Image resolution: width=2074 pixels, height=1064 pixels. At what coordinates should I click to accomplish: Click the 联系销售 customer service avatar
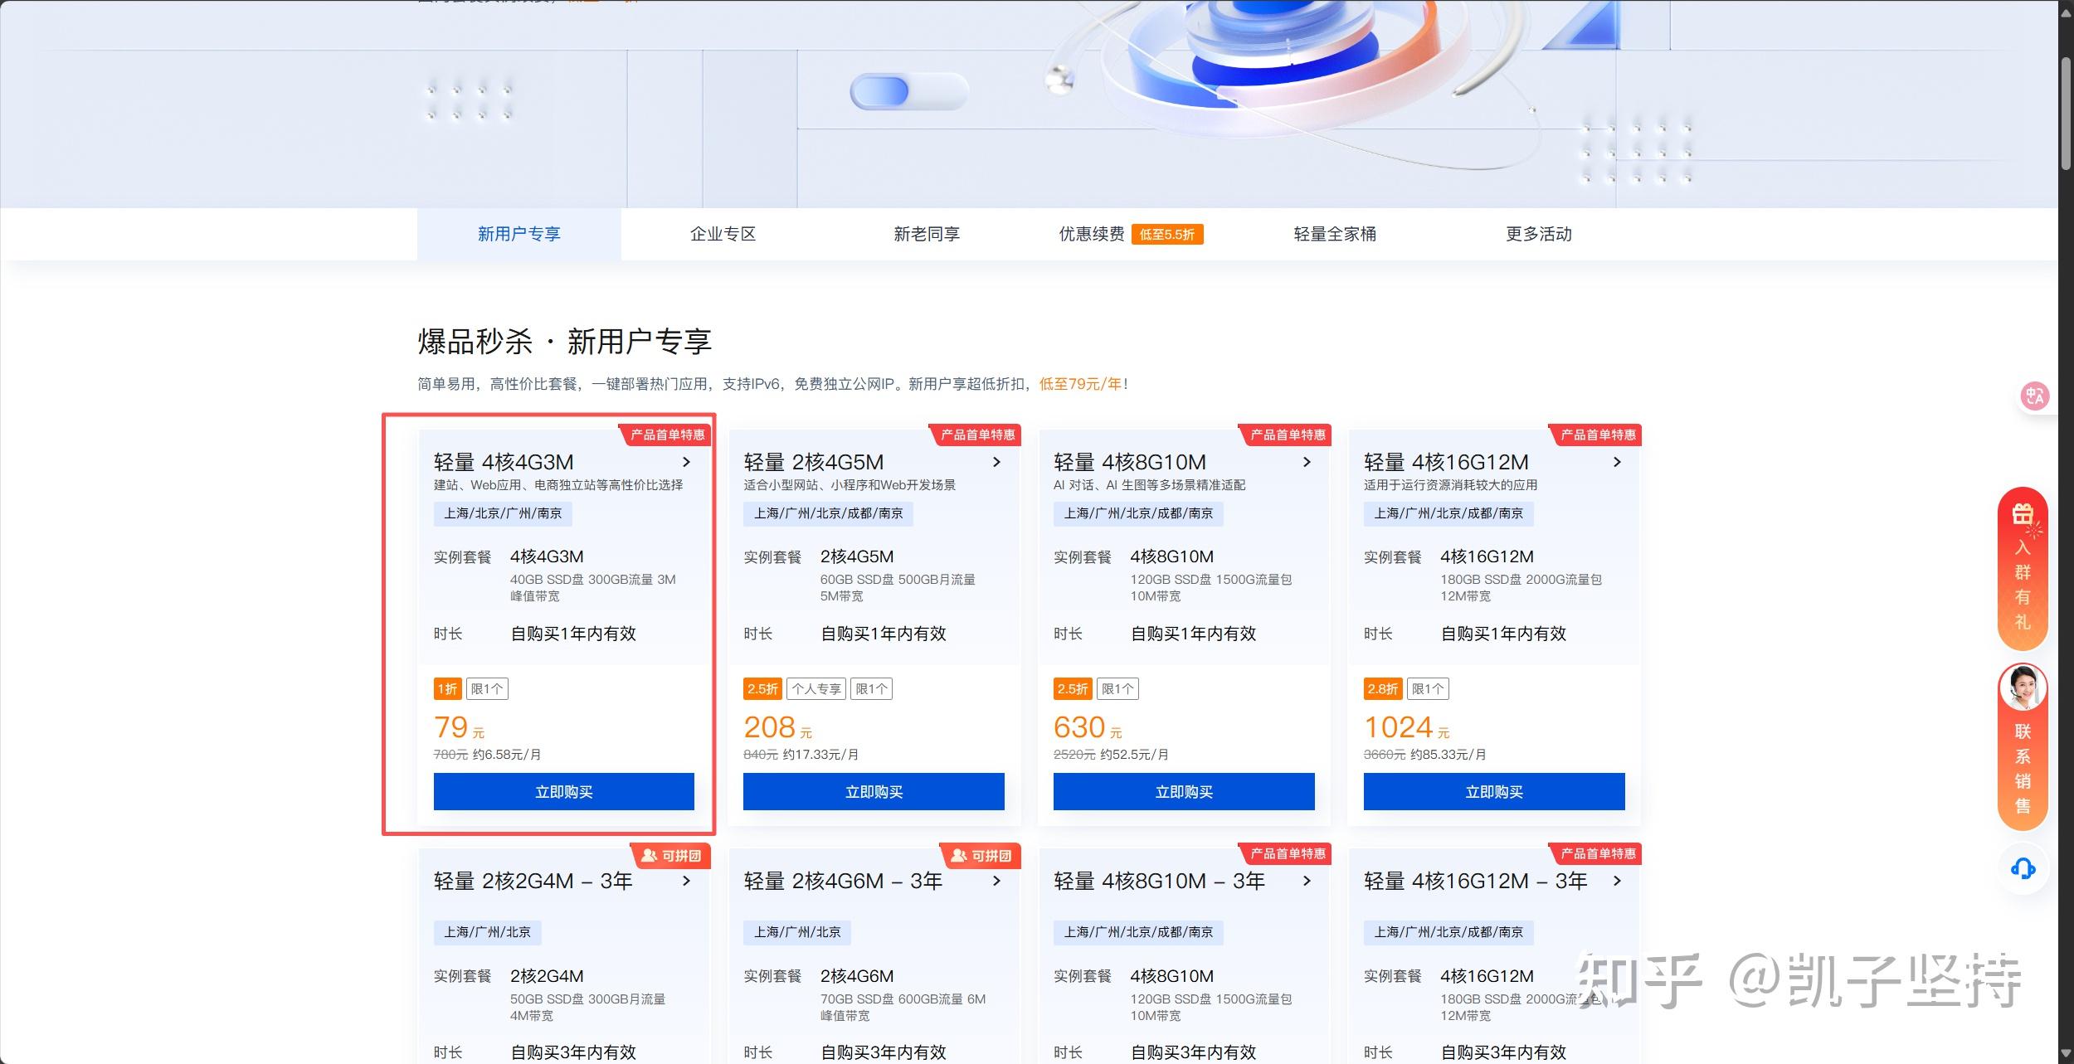tap(2022, 688)
